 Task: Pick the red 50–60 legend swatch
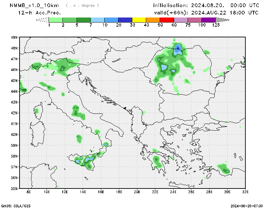(167, 20)
